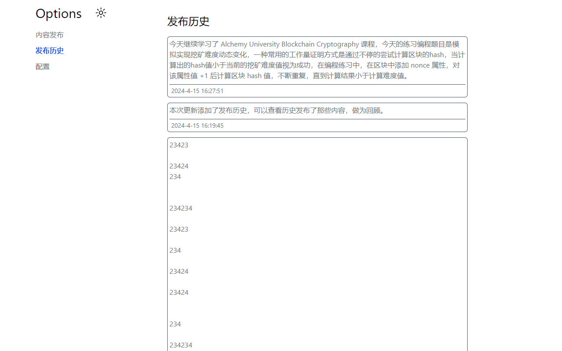Image resolution: width=562 pixels, height=351 pixels.
Task: Click the first 23424 line in the card
Action: pos(179,166)
